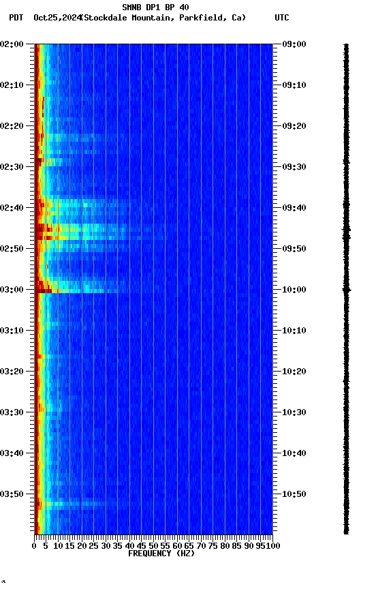Click the 75 Hz frequency axis label
Image resolution: width=376 pixels, height=589 pixels.
point(213,546)
